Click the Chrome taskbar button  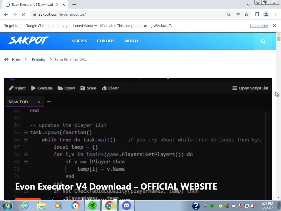109,206
